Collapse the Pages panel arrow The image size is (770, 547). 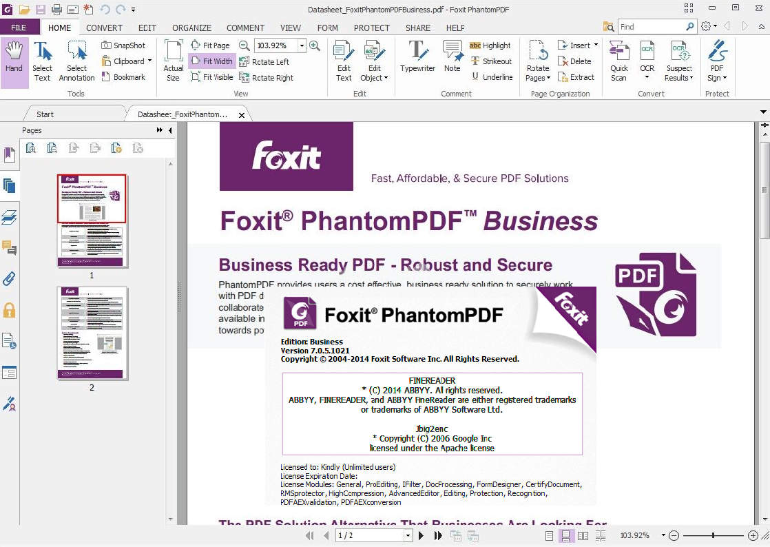[170, 130]
